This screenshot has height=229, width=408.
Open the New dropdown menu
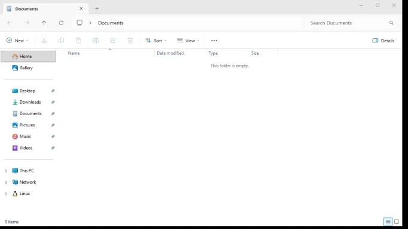17,41
